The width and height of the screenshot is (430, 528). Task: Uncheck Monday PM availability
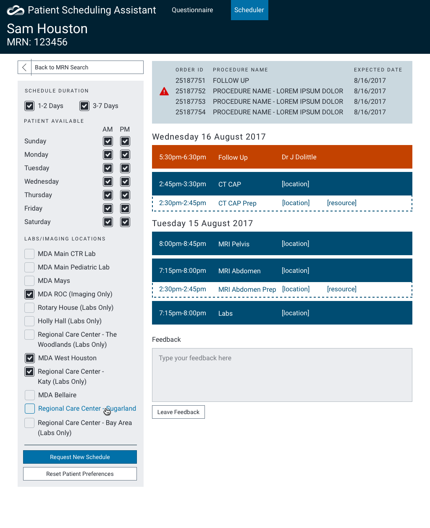tap(125, 155)
